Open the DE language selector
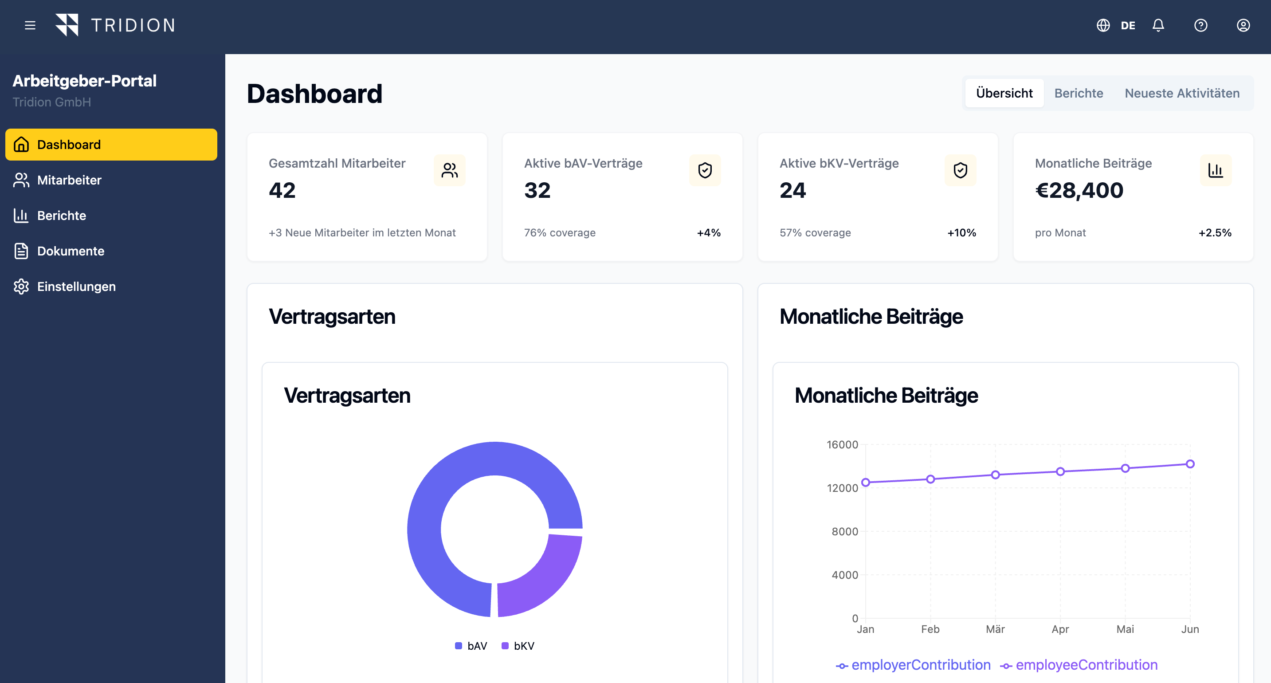 pyautogui.click(x=1127, y=26)
